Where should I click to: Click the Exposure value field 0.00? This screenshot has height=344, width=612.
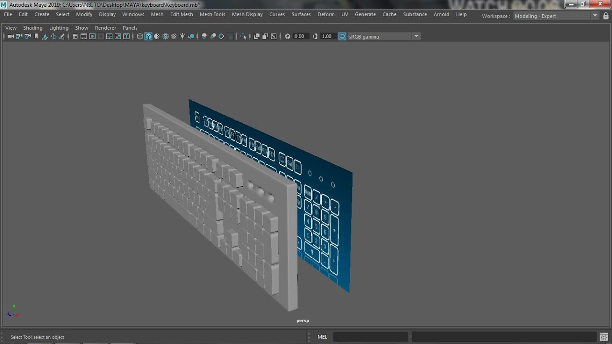(301, 36)
